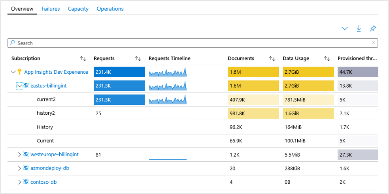Image resolution: width=389 pixels, height=194 pixels.
Task: Click the Search input field
Action: 190,43
